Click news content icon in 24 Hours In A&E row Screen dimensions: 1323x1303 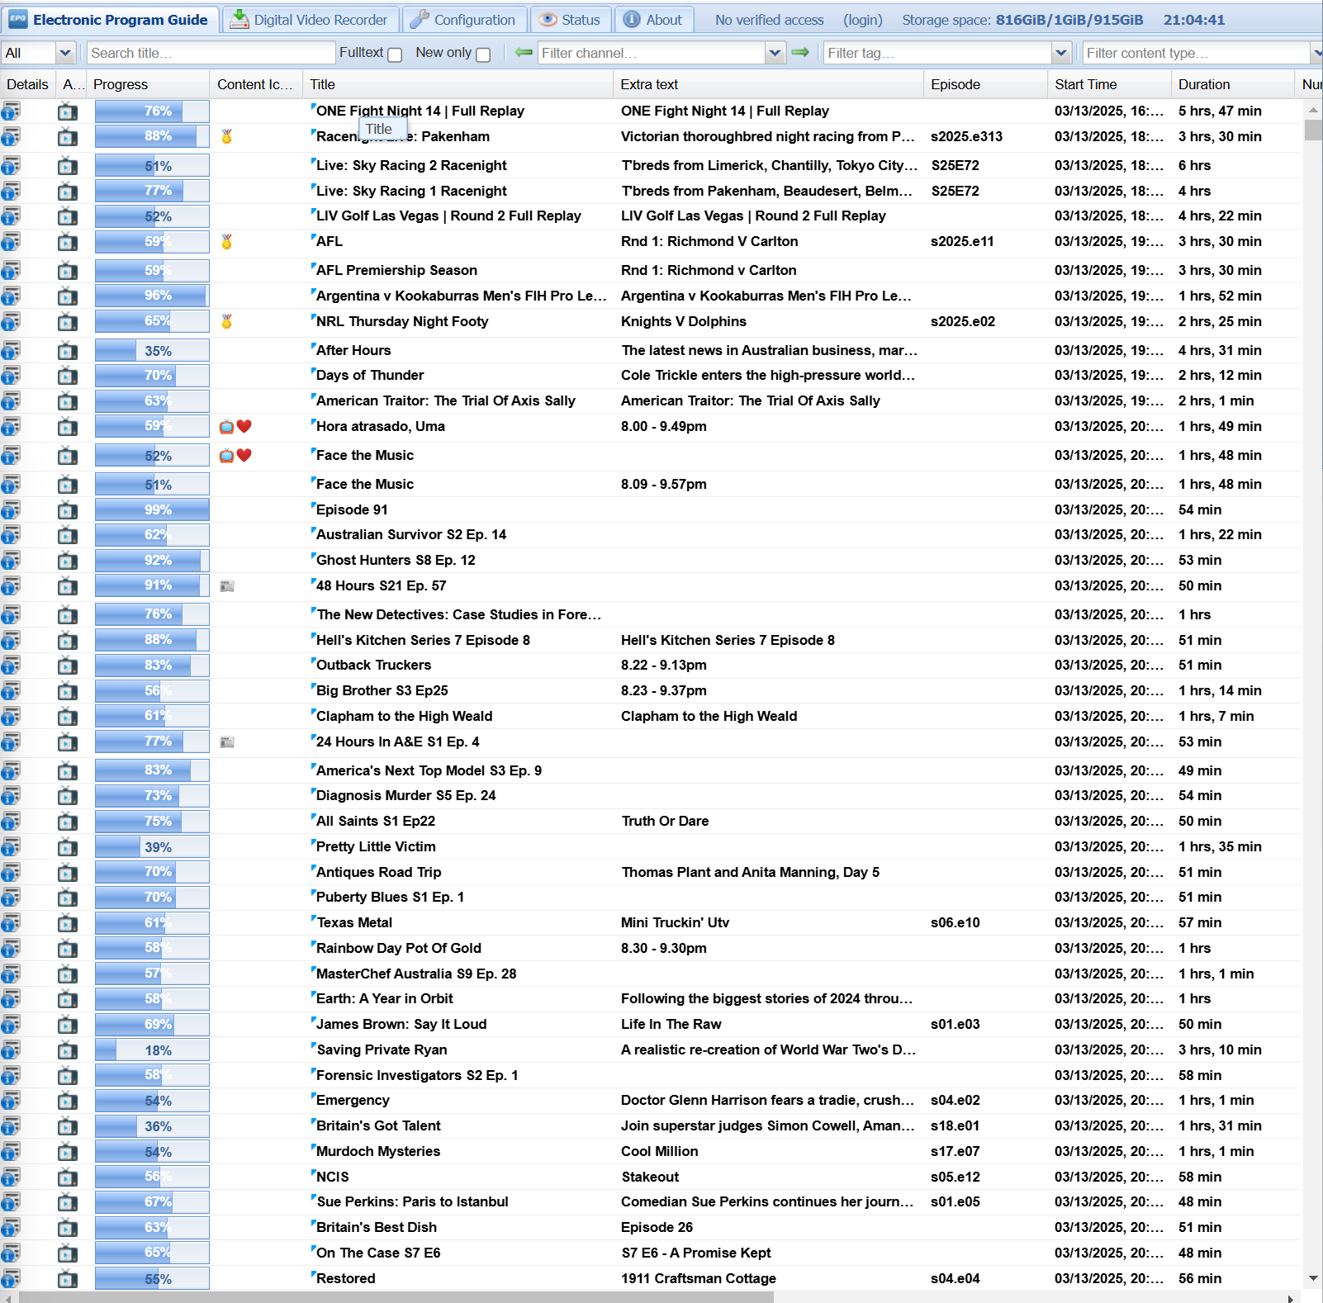[227, 742]
